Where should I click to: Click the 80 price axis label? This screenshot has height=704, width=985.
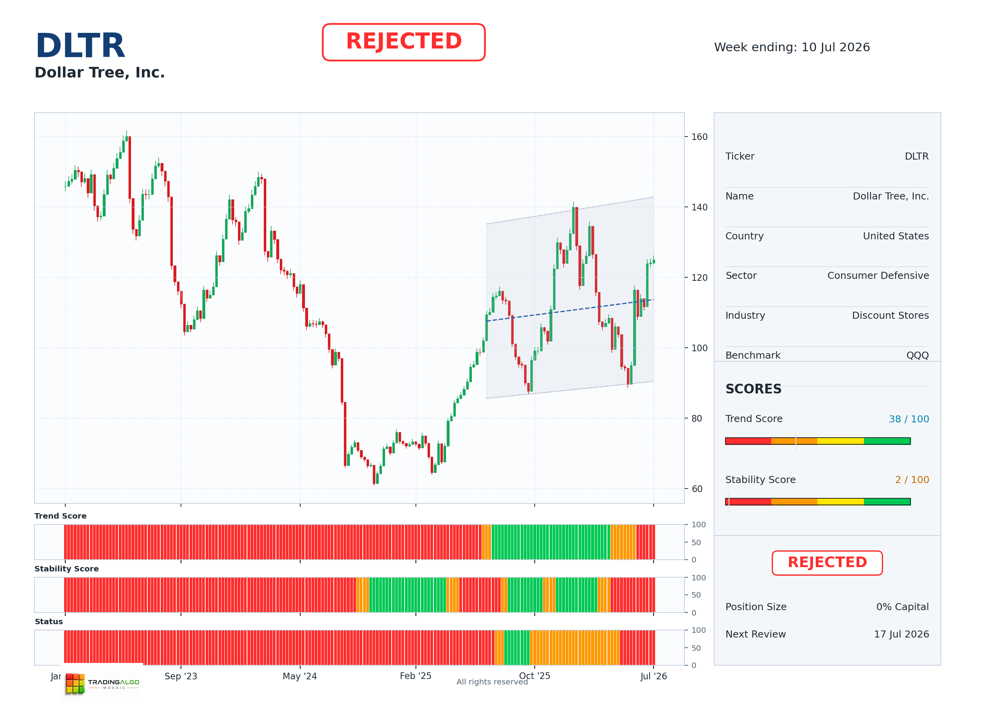click(x=697, y=419)
